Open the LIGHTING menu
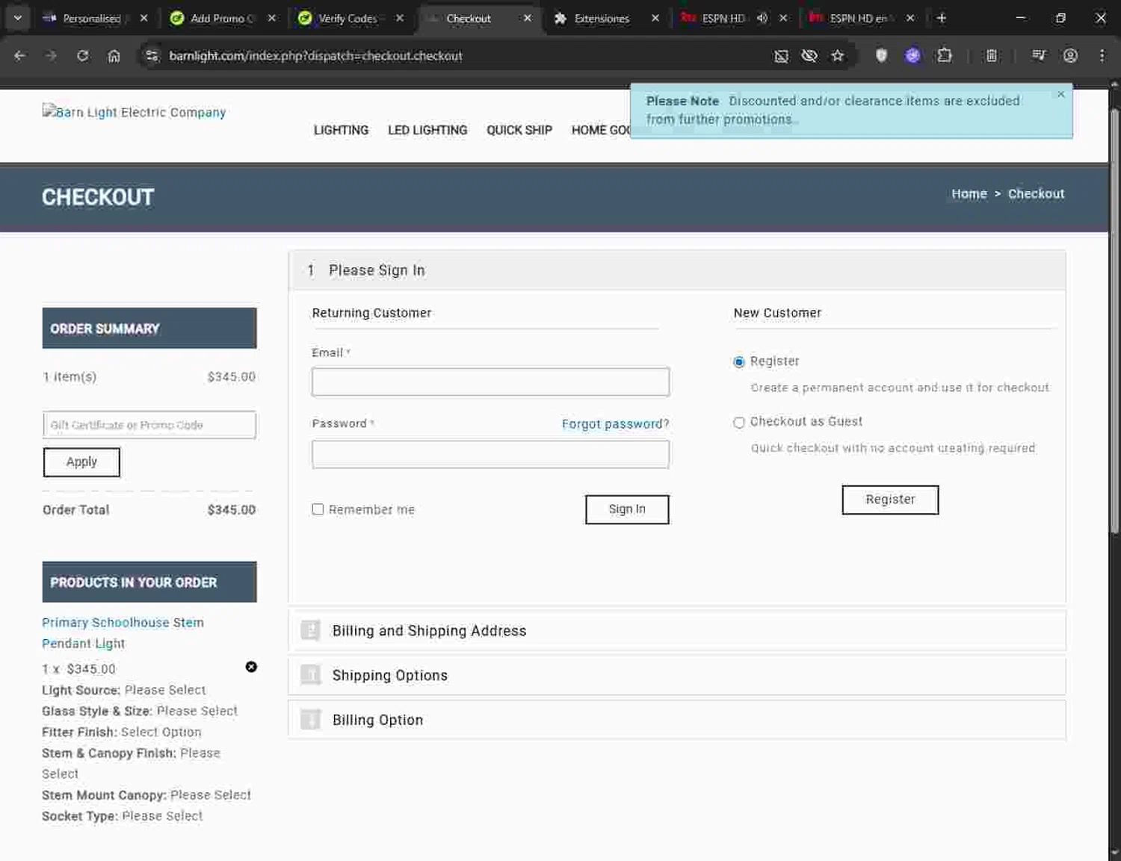 click(341, 130)
